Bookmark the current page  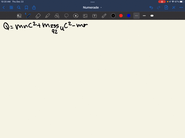click(x=26, y=8)
